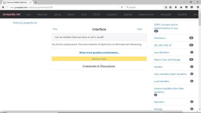Click the question text about Optional null

pyautogui.click(x=79, y=37)
